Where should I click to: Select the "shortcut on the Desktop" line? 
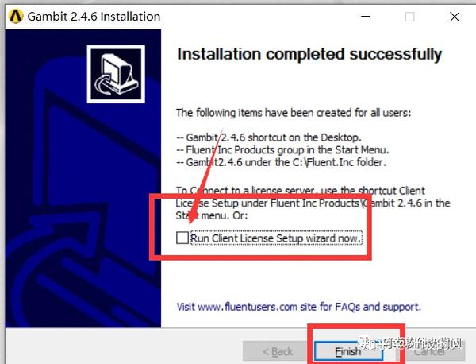tap(269, 137)
